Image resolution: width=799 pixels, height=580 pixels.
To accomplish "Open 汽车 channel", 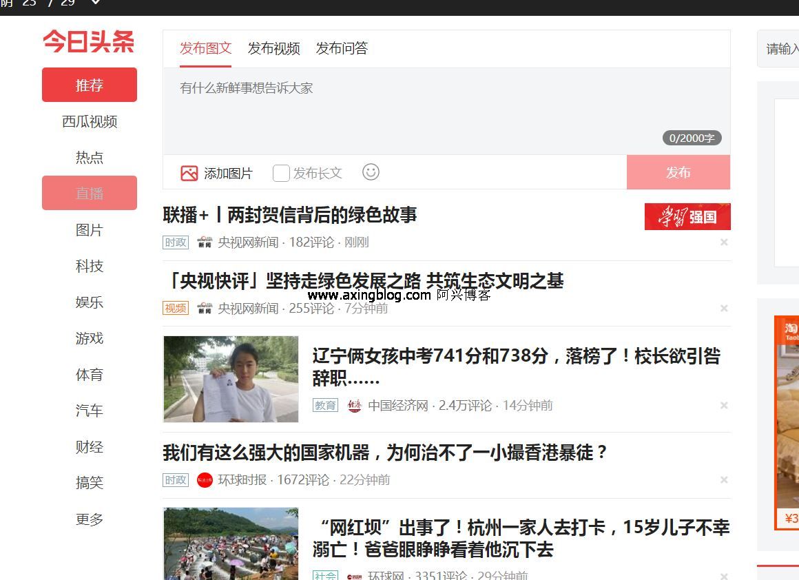I will [x=89, y=411].
